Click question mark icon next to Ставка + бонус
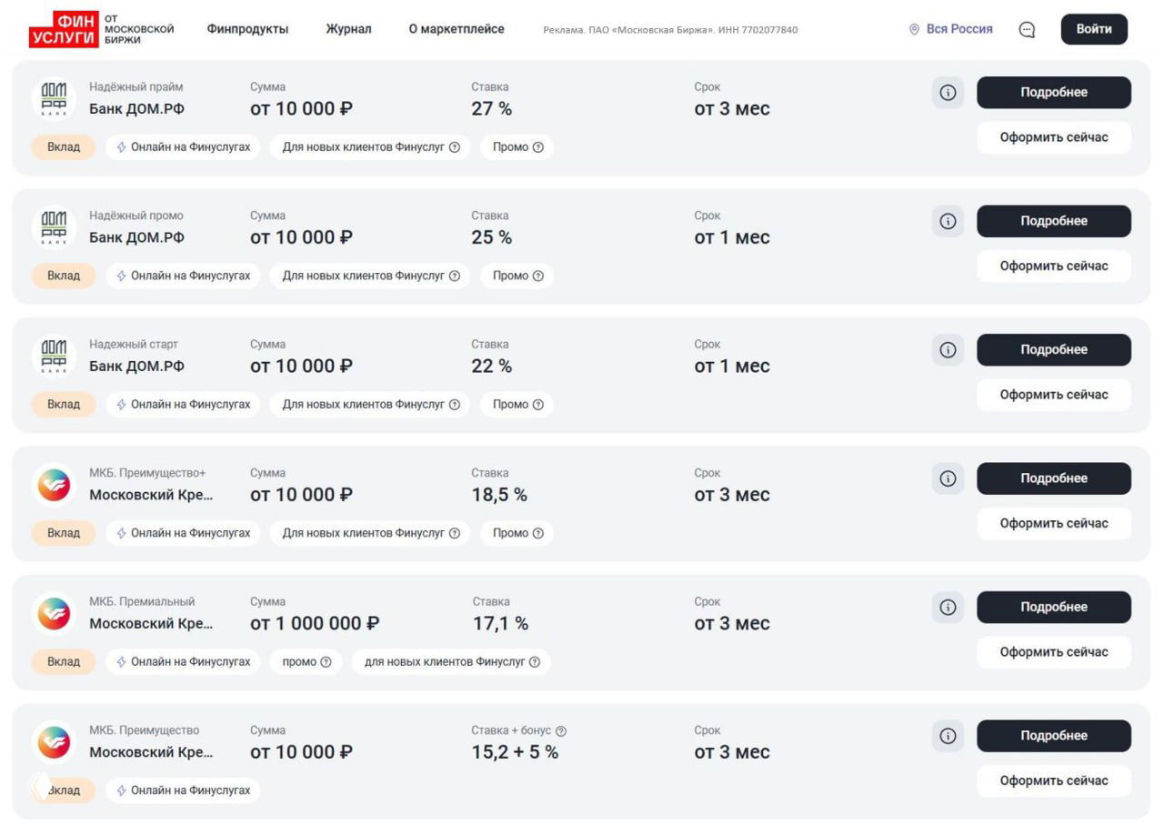The width and height of the screenshot is (1164, 825). [x=561, y=730]
